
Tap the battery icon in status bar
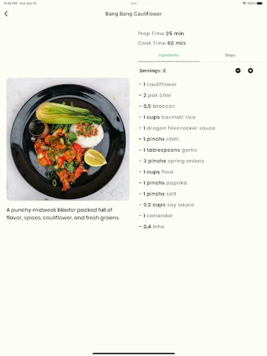(x=260, y=4)
